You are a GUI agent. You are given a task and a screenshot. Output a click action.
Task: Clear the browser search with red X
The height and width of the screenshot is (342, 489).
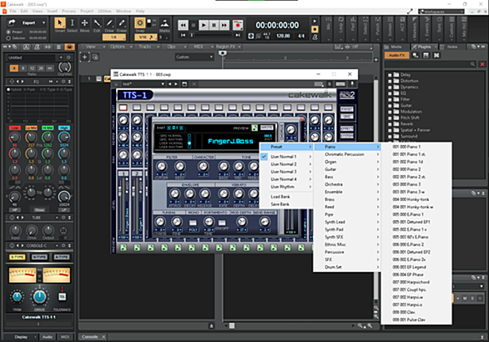point(482,64)
